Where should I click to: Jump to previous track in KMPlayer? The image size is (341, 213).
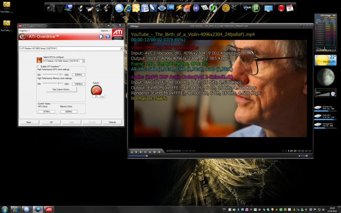[x=132, y=152]
